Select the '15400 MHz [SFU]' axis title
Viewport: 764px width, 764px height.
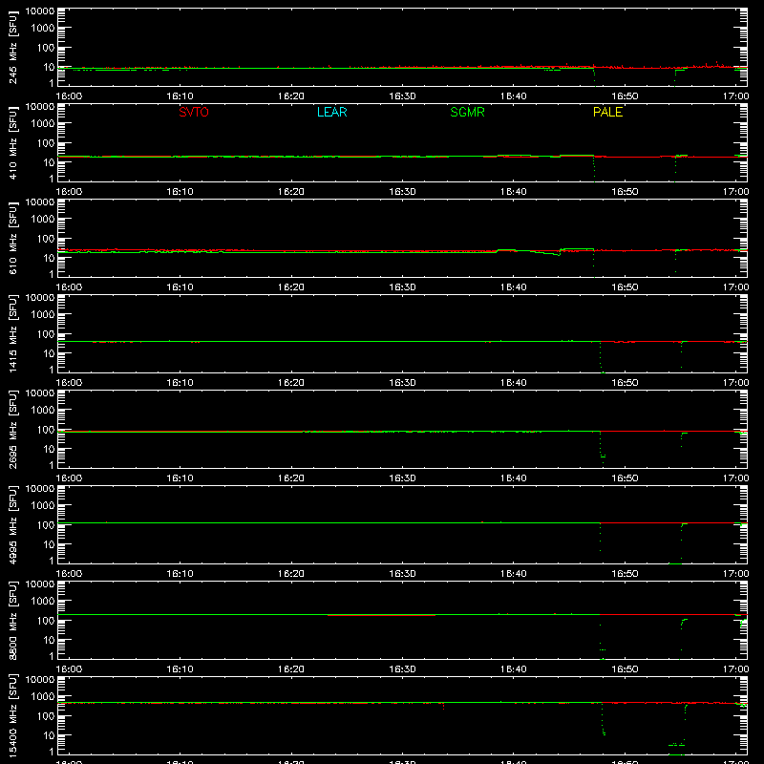[x=12, y=715]
